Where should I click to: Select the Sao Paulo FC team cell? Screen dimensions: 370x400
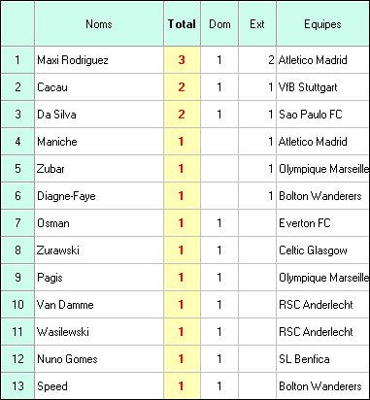[x=323, y=115]
